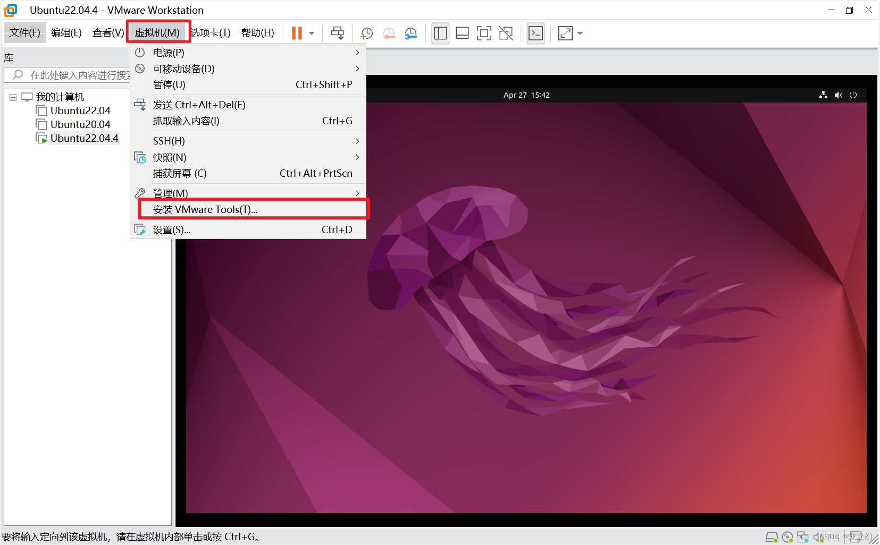This screenshot has width=880, height=545.
Task: Open the 查看(V) menu
Action: click(108, 33)
